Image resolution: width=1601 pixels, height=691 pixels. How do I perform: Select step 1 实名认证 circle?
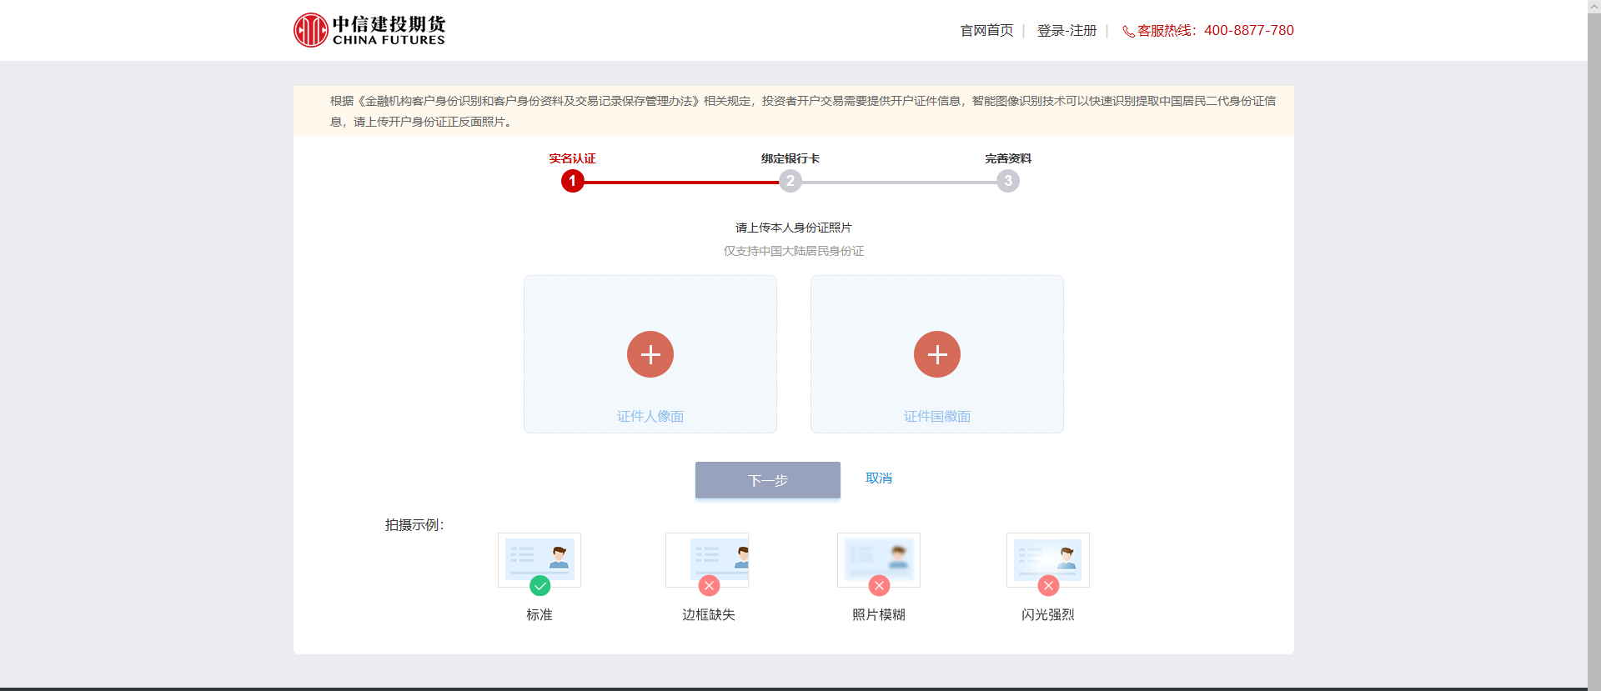point(573,181)
